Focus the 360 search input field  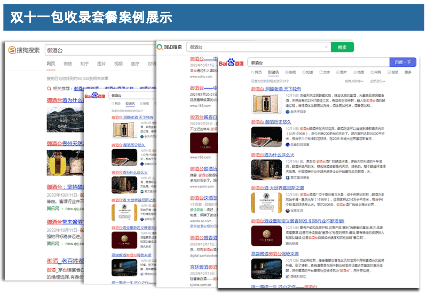click(258, 47)
